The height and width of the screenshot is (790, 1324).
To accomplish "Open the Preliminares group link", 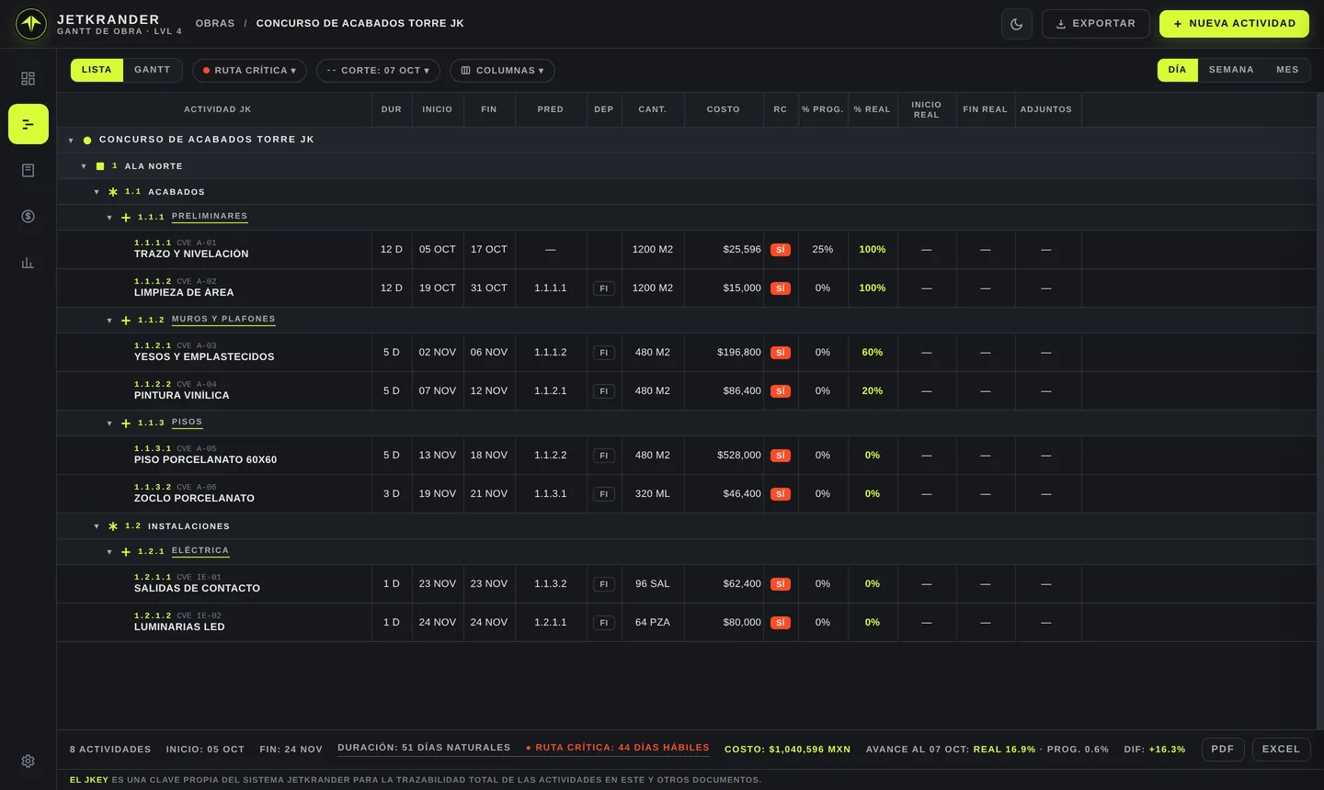I will [210, 217].
